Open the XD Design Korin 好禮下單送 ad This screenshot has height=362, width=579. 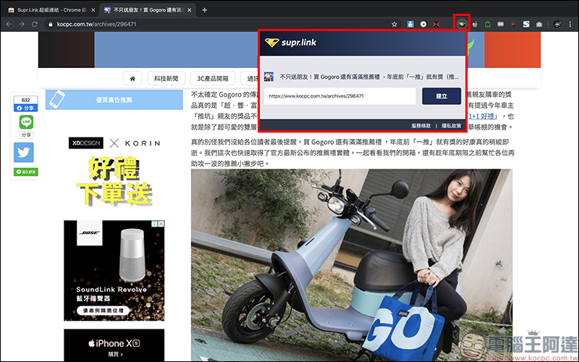114,171
